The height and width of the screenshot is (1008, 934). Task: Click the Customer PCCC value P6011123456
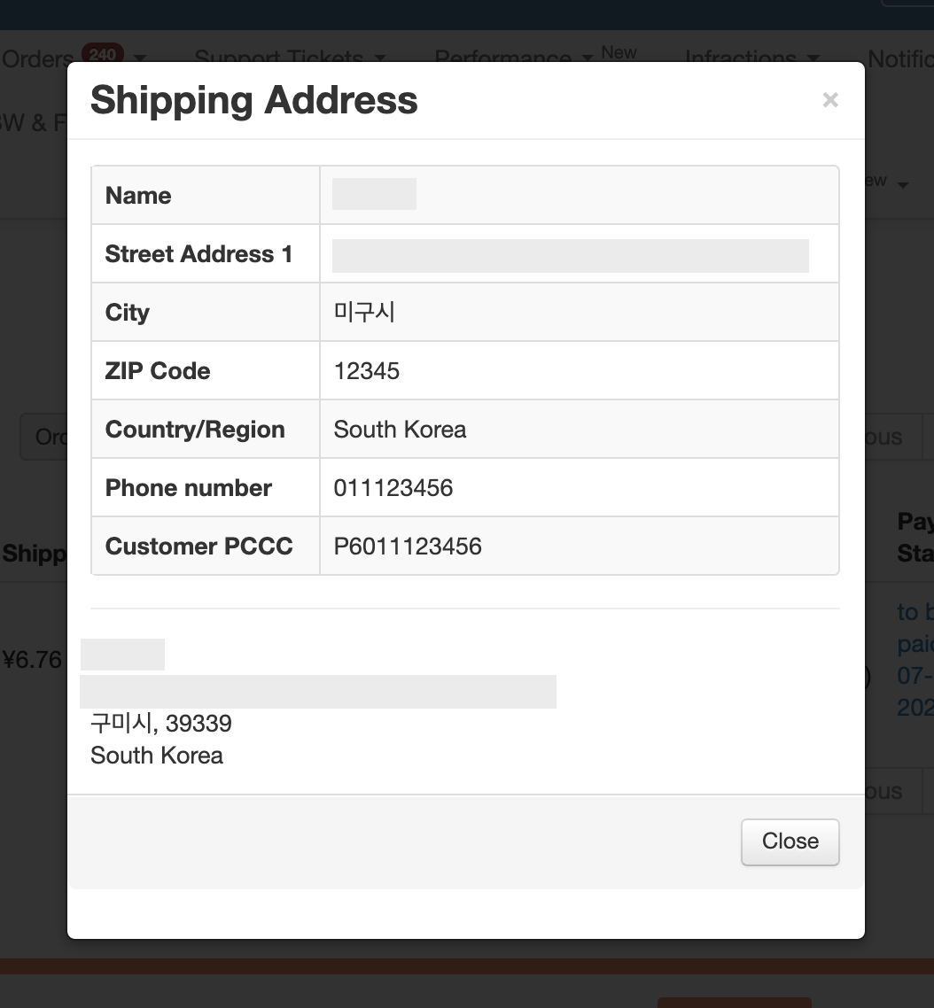[406, 547]
